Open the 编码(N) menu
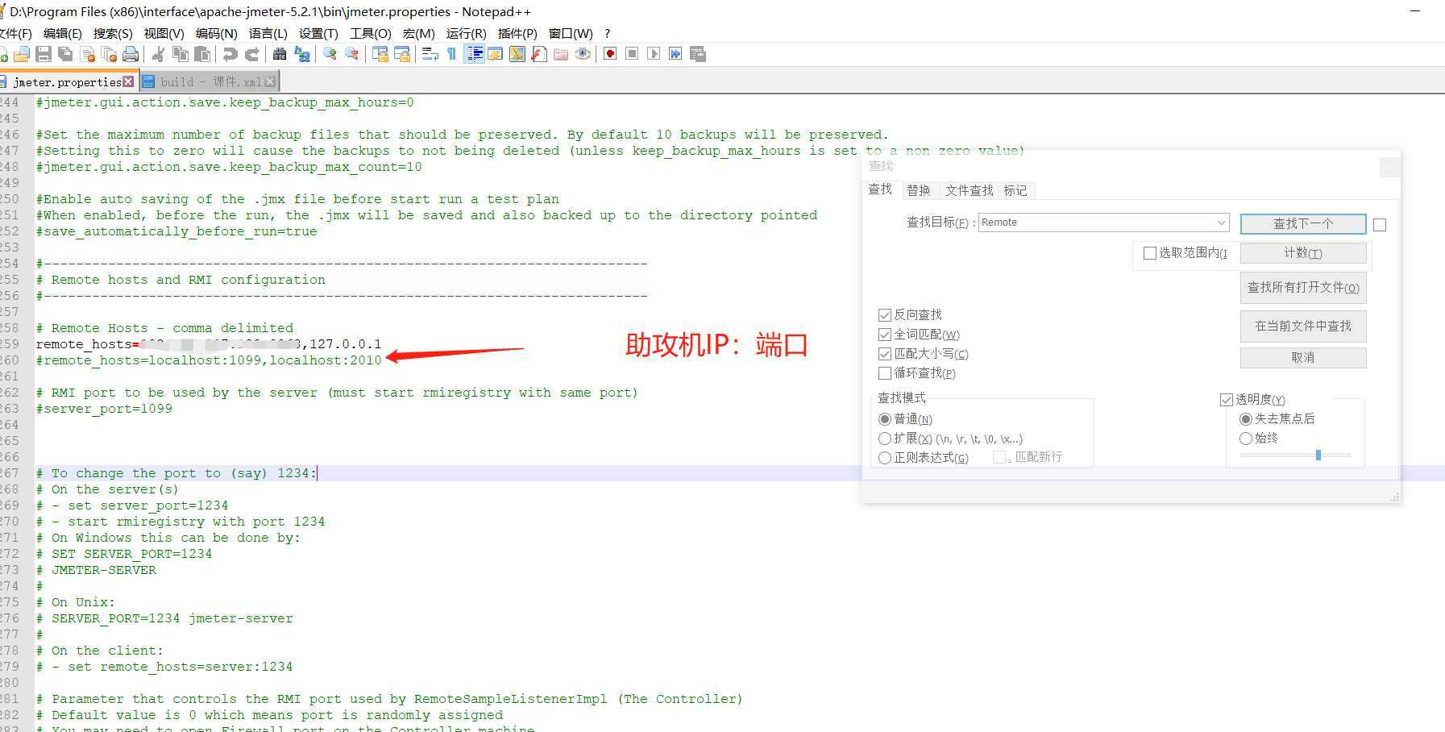 pyautogui.click(x=217, y=33)
